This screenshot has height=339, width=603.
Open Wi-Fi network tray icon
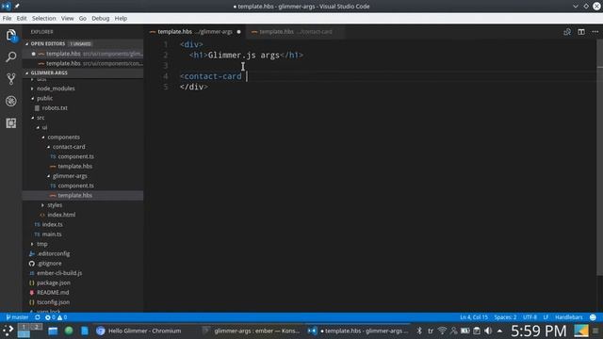click(442, 331)
